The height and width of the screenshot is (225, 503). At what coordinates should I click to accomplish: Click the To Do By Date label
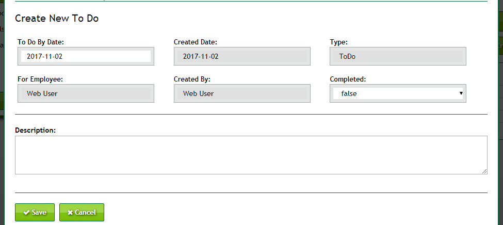[x=41, y=42]
